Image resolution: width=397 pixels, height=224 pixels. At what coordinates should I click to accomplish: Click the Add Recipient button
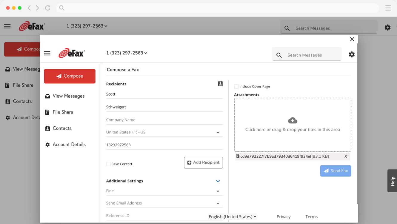pyautogui.click(x=203, y=162)
